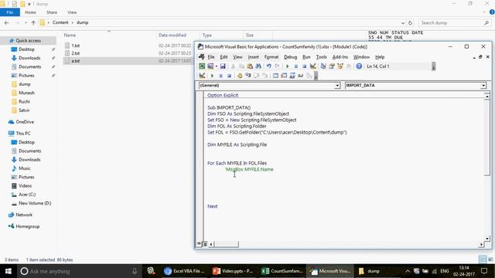Open the Watch Window icon
Screen dimensions: 495x278
[292, 76]
